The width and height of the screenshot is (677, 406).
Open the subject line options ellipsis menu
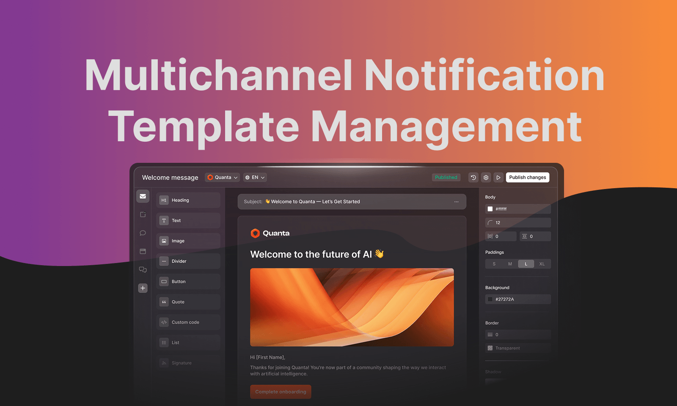click(456, 202)
